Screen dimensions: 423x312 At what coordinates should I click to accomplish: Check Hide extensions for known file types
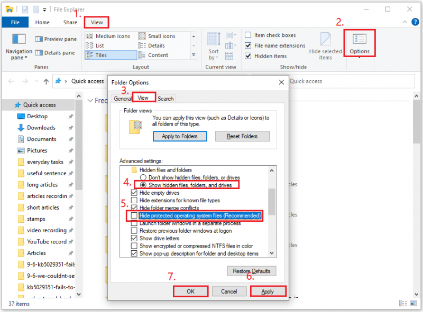pos(134,200)
